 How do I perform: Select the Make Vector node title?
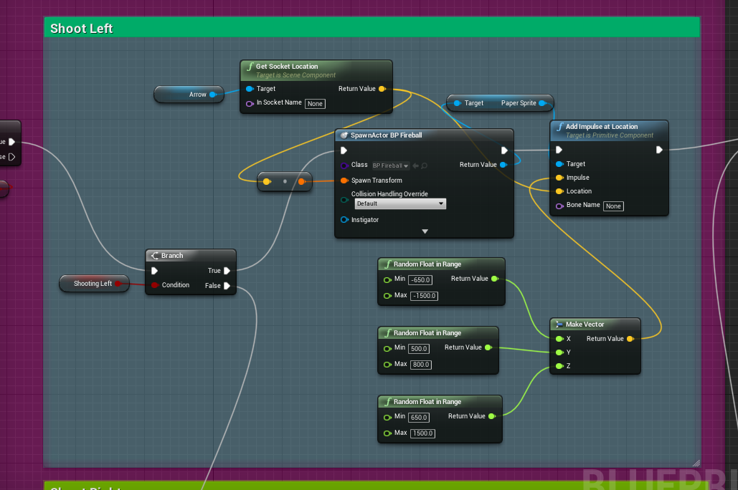585,325
